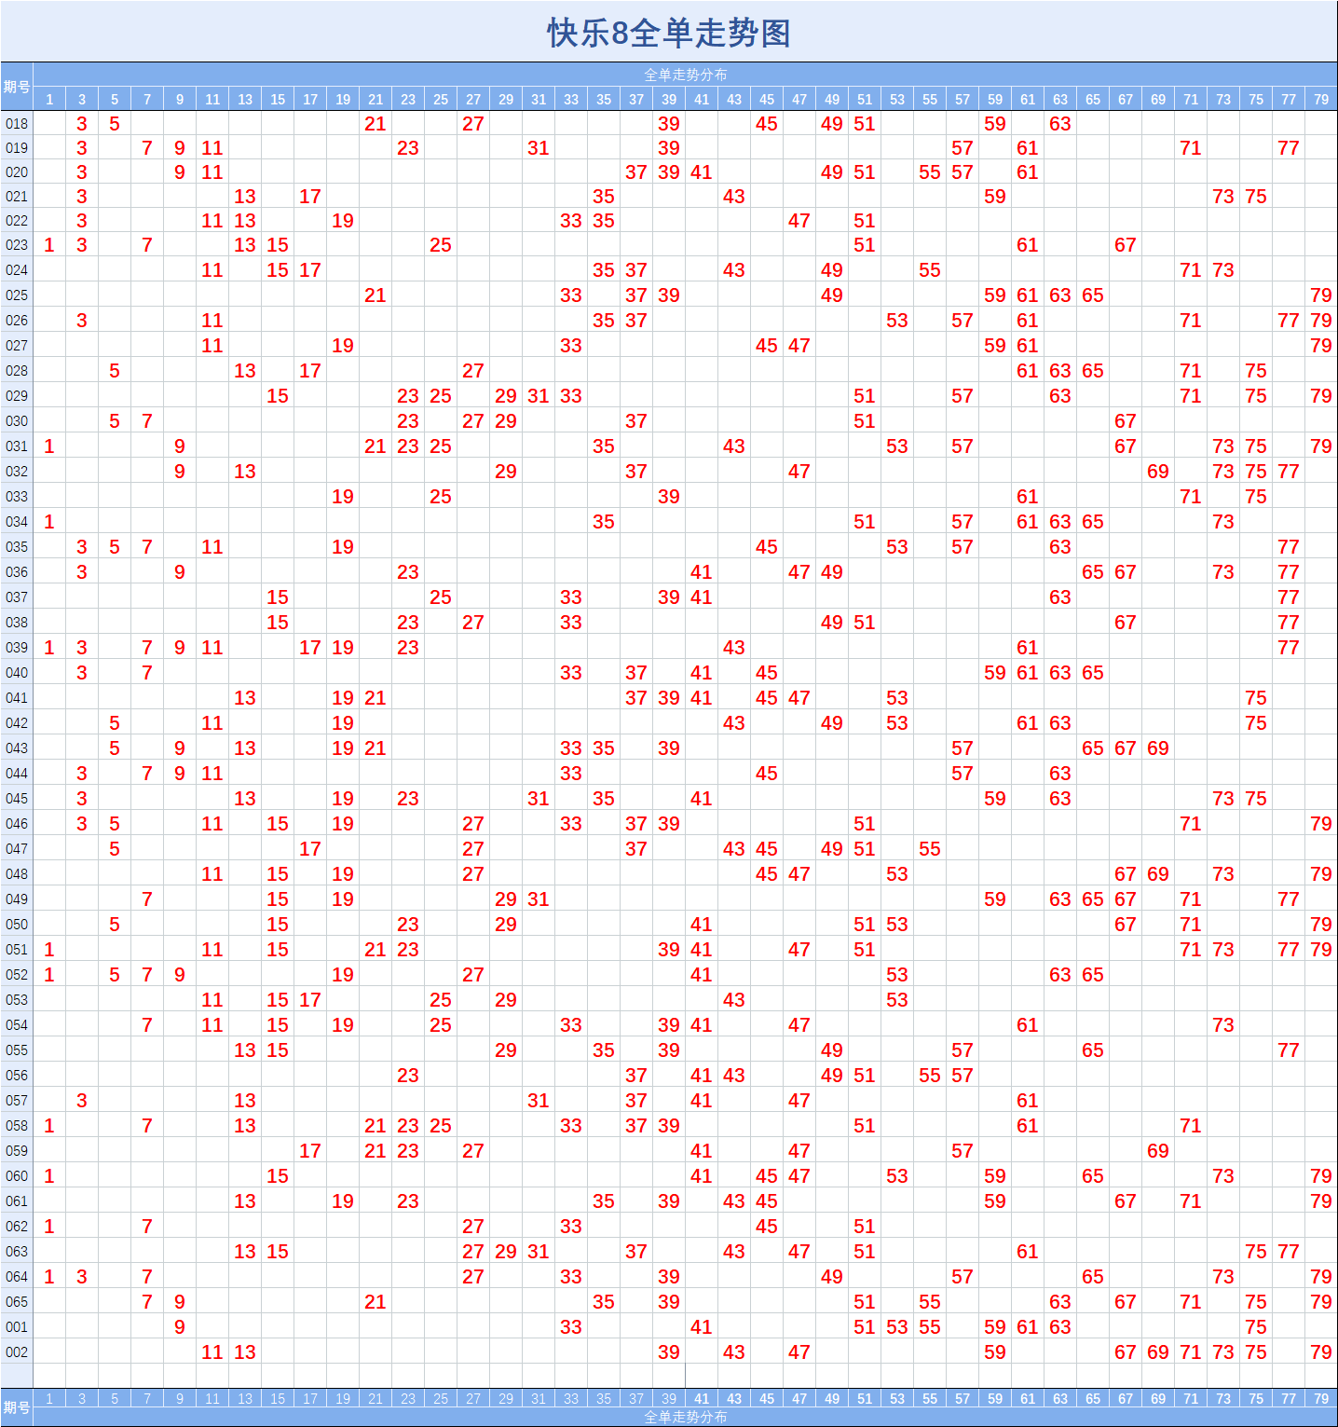1338x1427 pixels.
Task: Click number 65 in row 055
Action: pos(1093,1050)
